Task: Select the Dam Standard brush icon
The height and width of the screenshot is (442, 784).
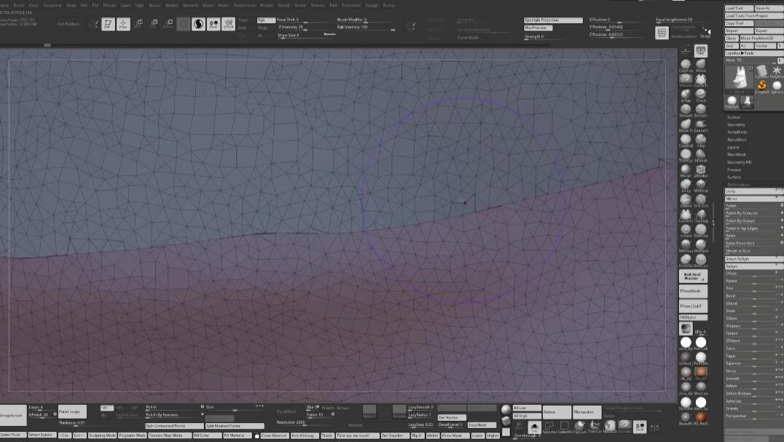Action: (x=700, y=230)
